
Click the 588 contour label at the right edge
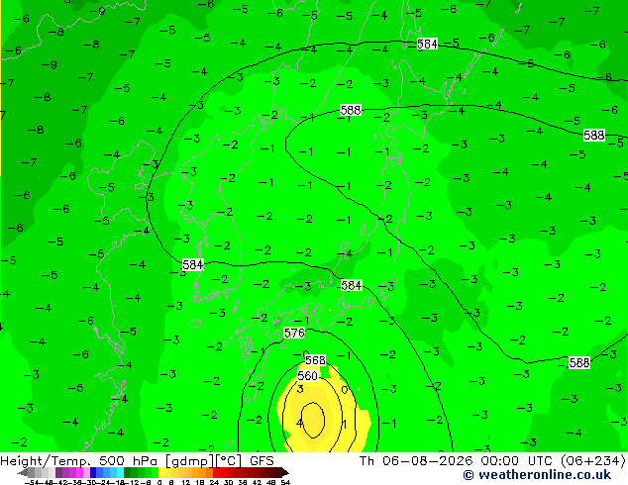(x=593, y=136)
